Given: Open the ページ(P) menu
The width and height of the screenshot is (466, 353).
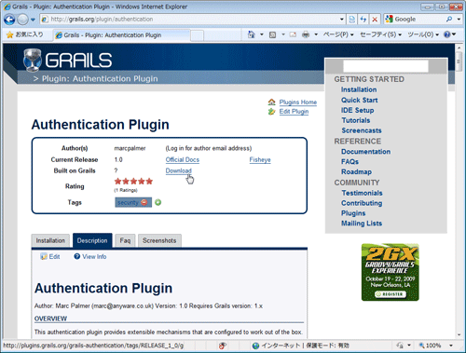Looking at the screenshot, I should (x=338, y=34).
